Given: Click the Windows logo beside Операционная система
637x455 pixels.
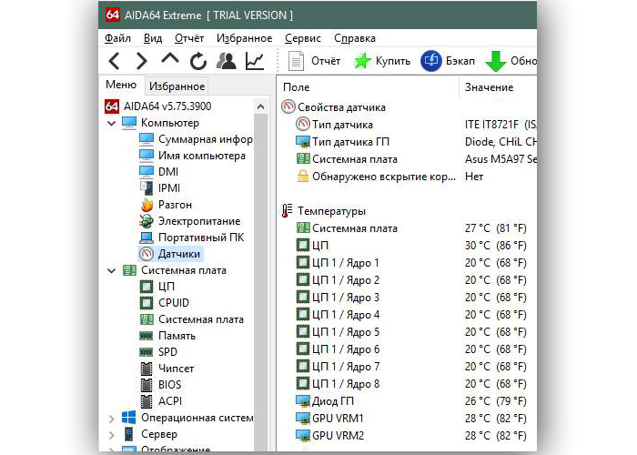Looking at the screenshot, I should pyautogui.click(x=129, y=418).
